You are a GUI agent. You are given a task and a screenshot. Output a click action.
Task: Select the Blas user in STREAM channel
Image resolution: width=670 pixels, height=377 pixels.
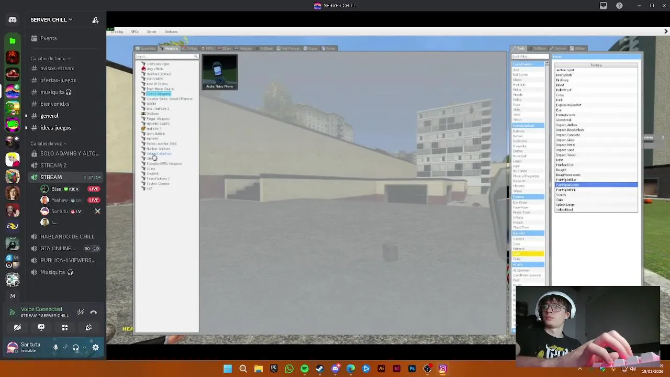(x=71, y=189)
